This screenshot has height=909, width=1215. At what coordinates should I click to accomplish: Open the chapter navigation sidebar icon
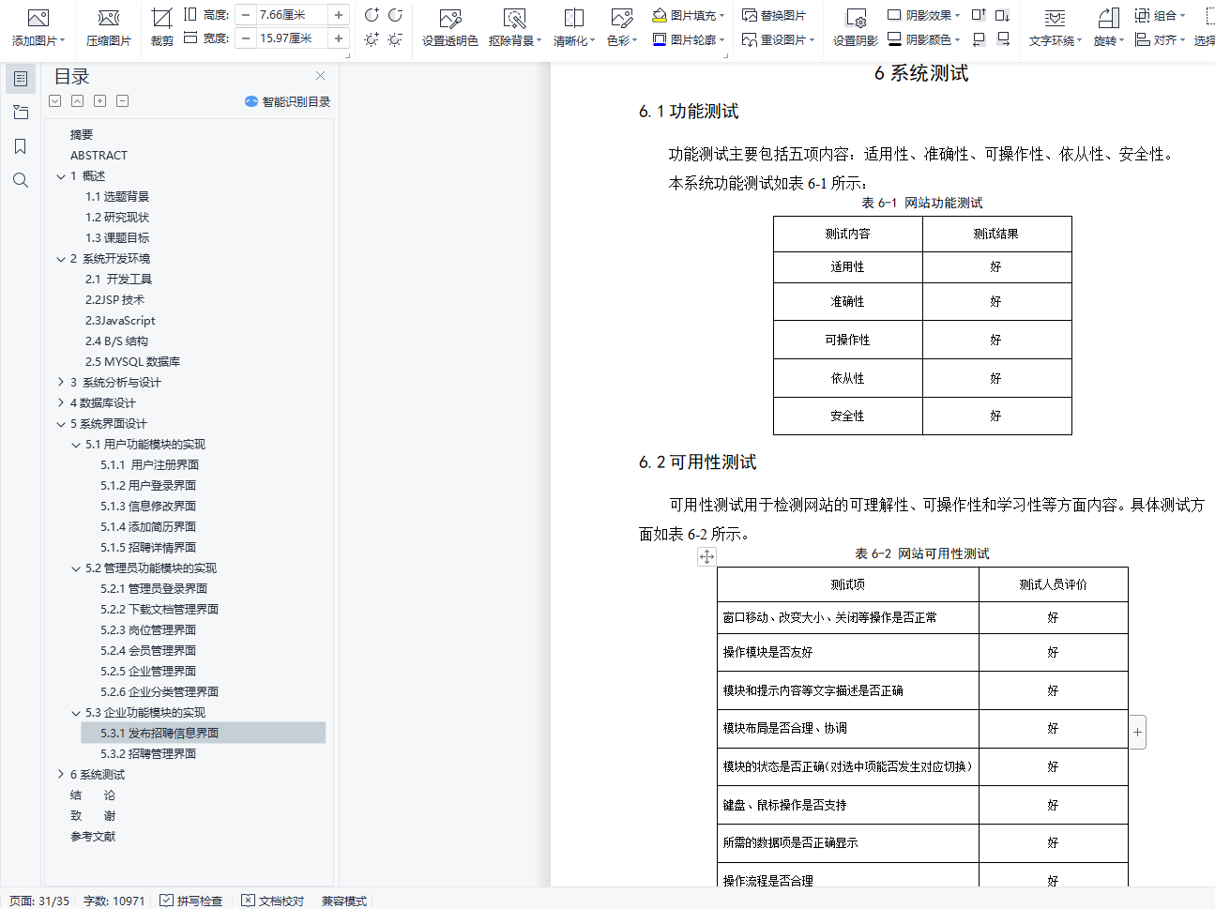coord(21,113)
